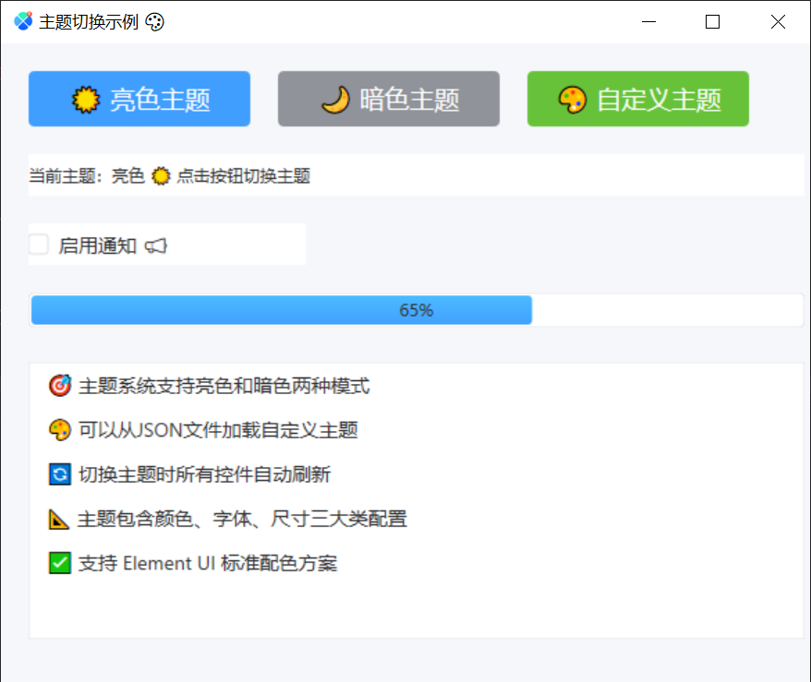
Task: Click the ruler icon beside the theme configuration item
Action: point(59,519)
